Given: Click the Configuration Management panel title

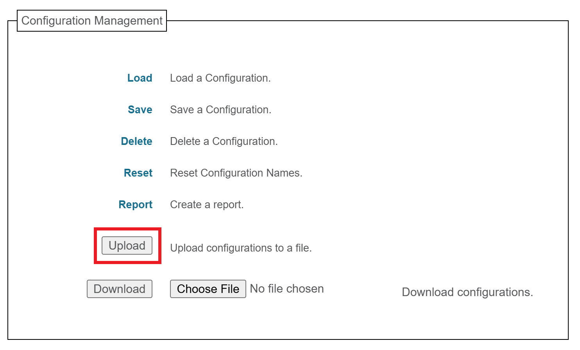Looking at the screenshot, I should click(92, 21).
